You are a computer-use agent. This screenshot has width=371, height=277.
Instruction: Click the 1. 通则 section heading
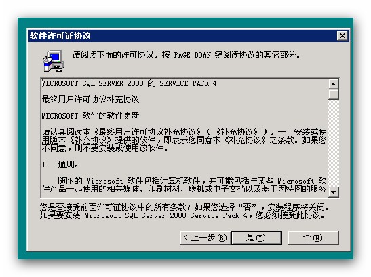point(60,165)
